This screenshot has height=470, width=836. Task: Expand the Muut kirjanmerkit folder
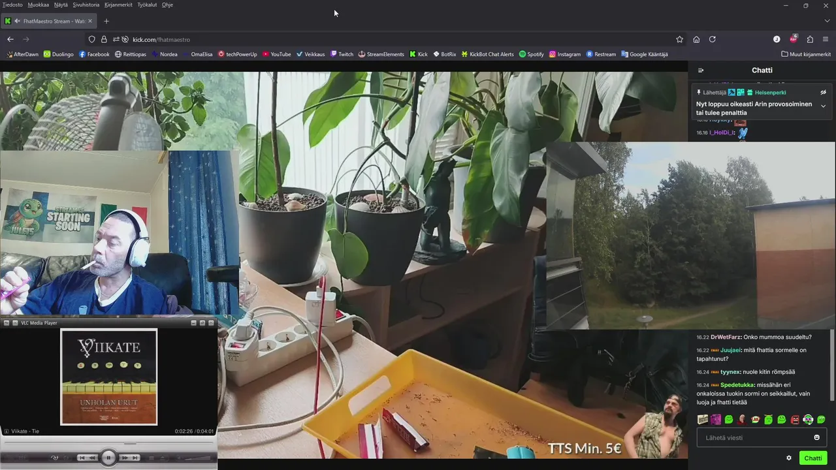click(x=806, y=54)
